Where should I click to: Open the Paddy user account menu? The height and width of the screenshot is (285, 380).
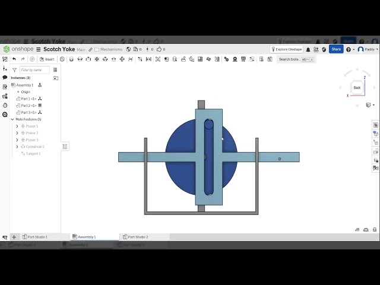(x=368, y=49)
